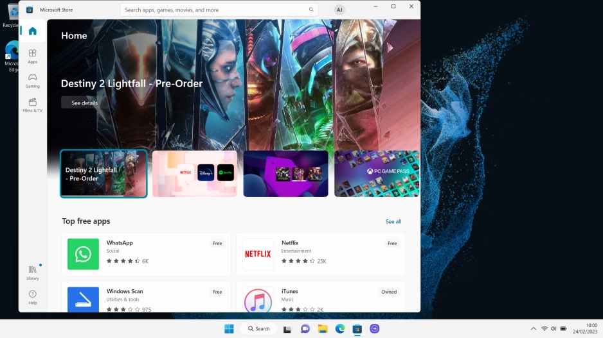Expand the hidden system tray icons chevron

532,328
